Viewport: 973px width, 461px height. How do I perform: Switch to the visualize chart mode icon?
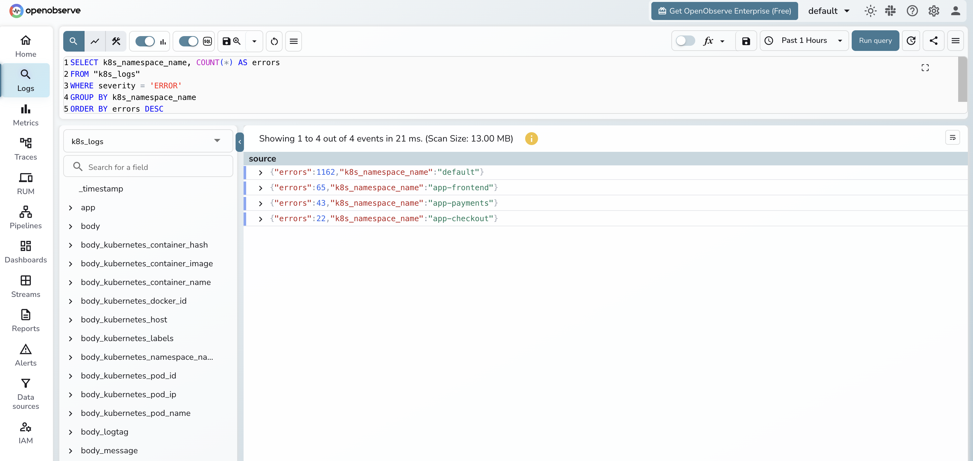95,41
